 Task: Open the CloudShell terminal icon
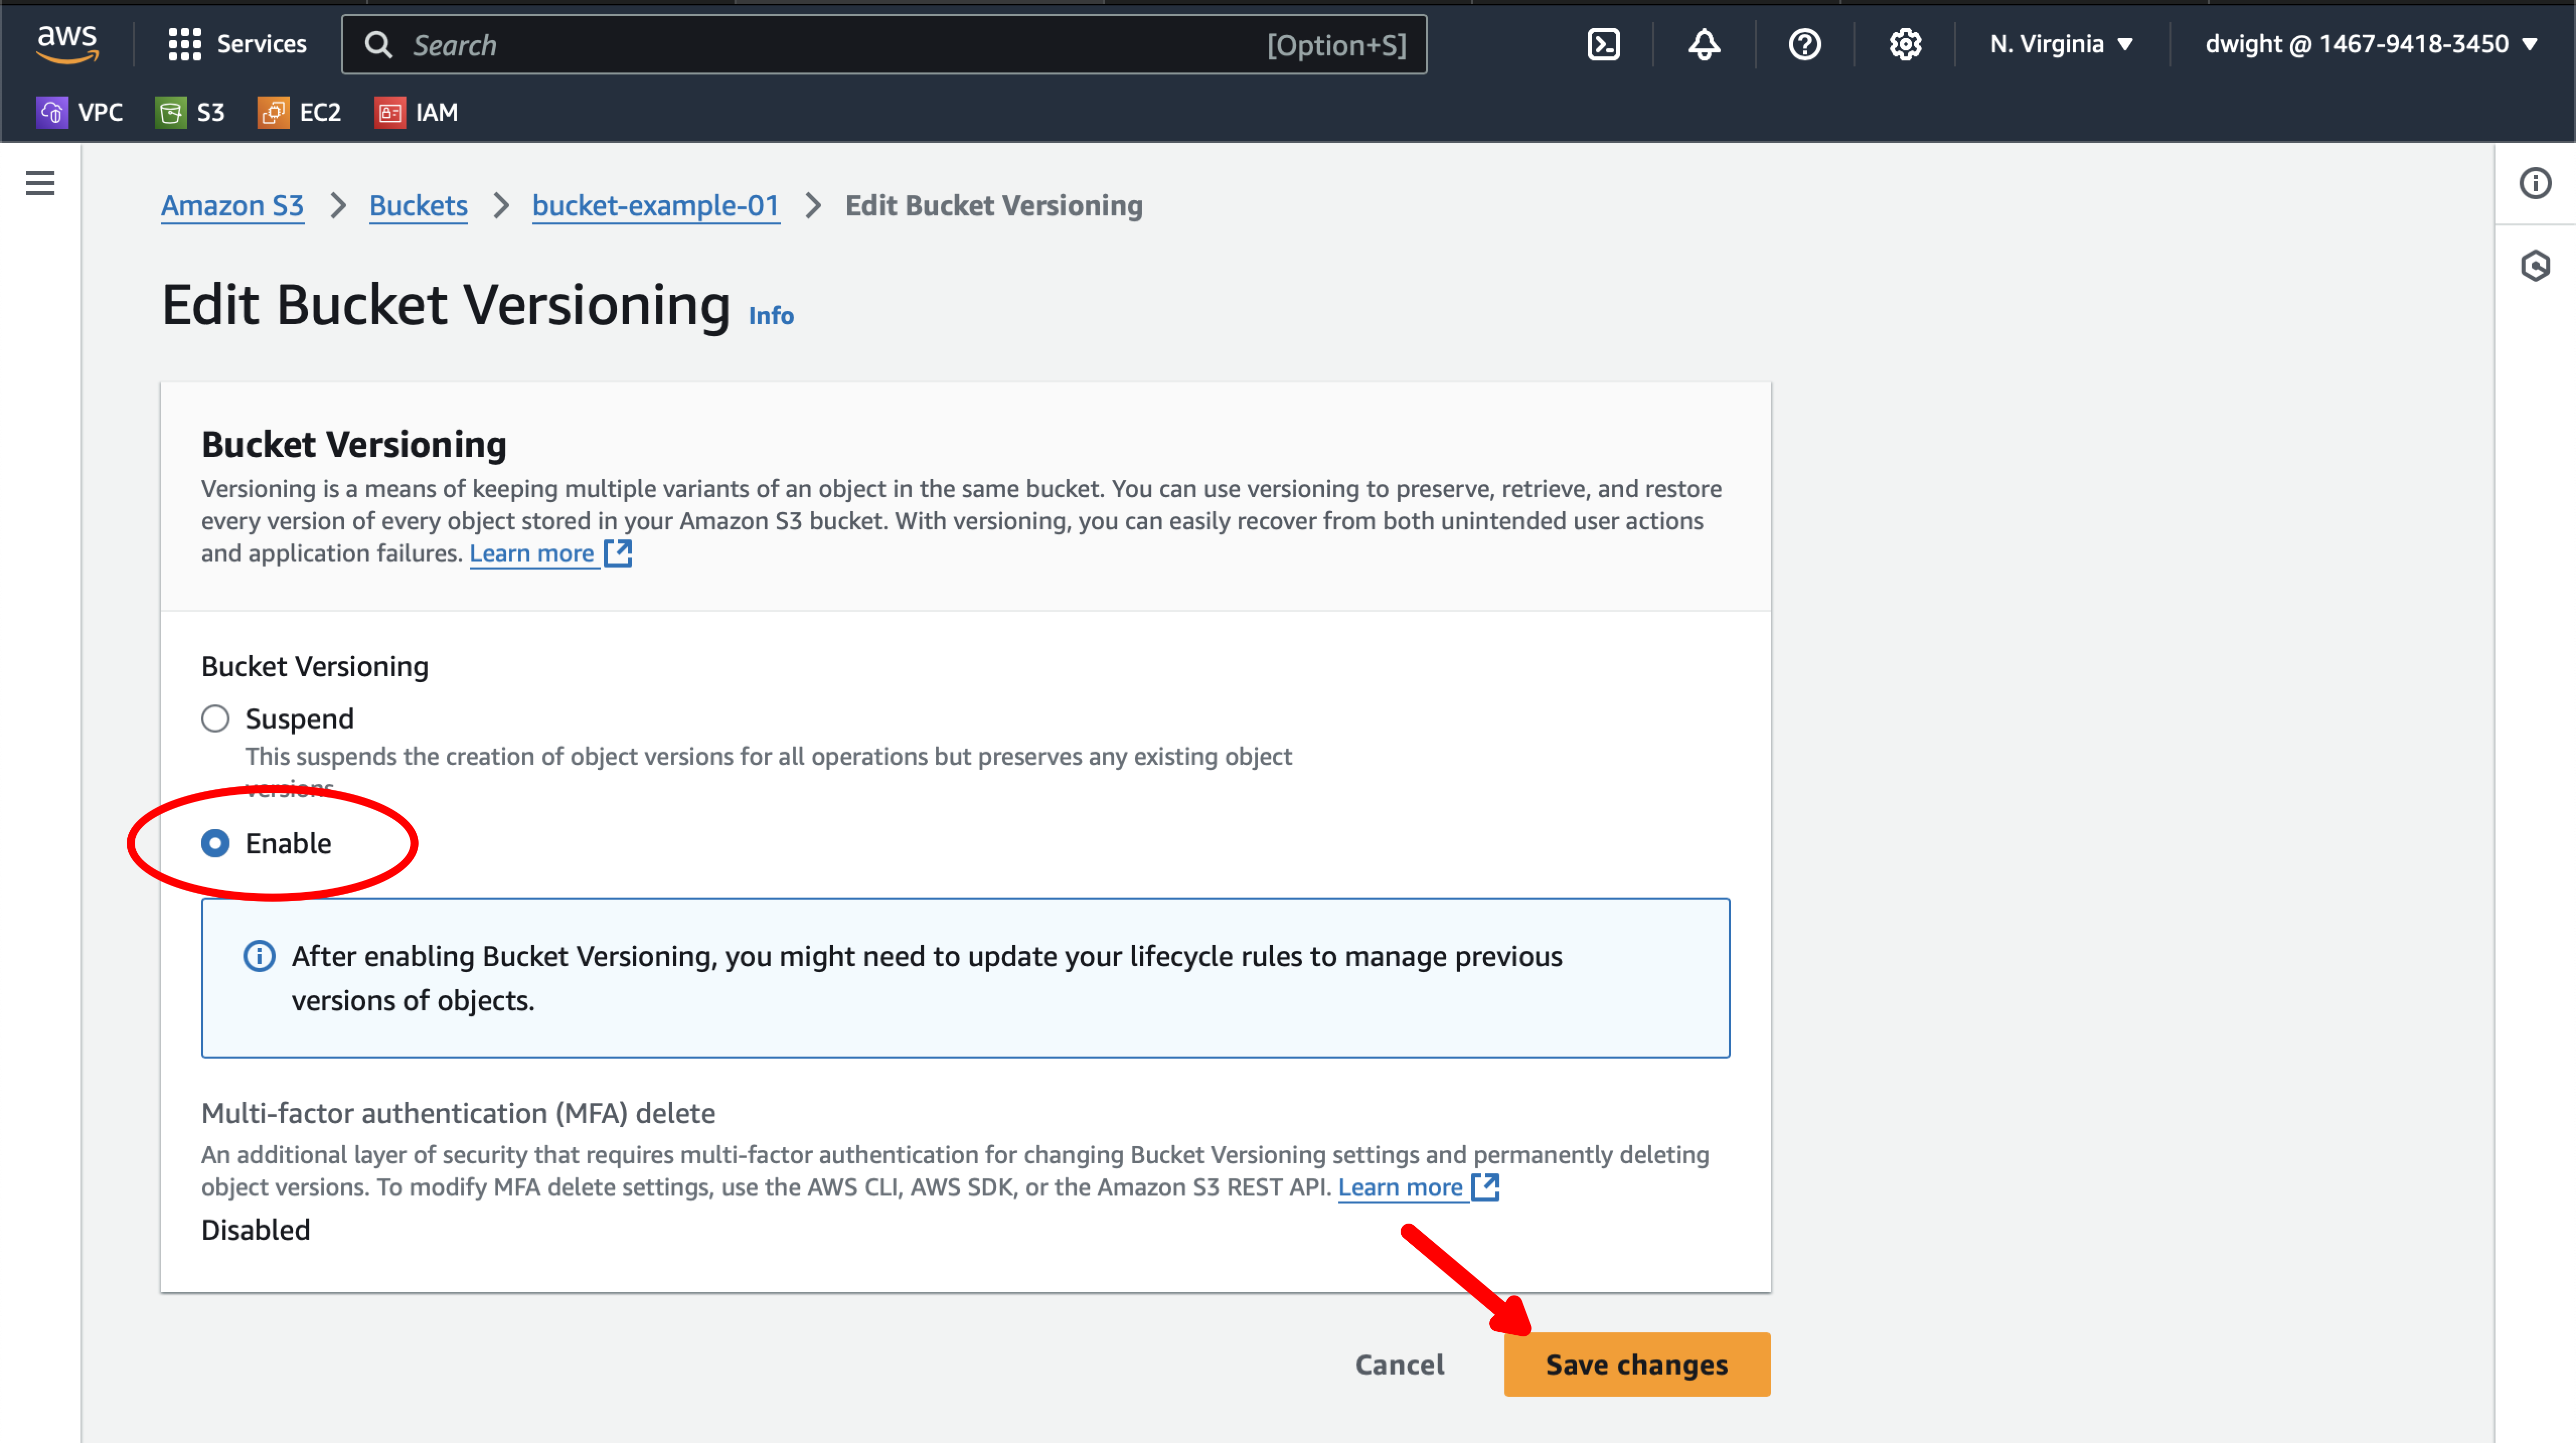click(x=1603, y=44)
